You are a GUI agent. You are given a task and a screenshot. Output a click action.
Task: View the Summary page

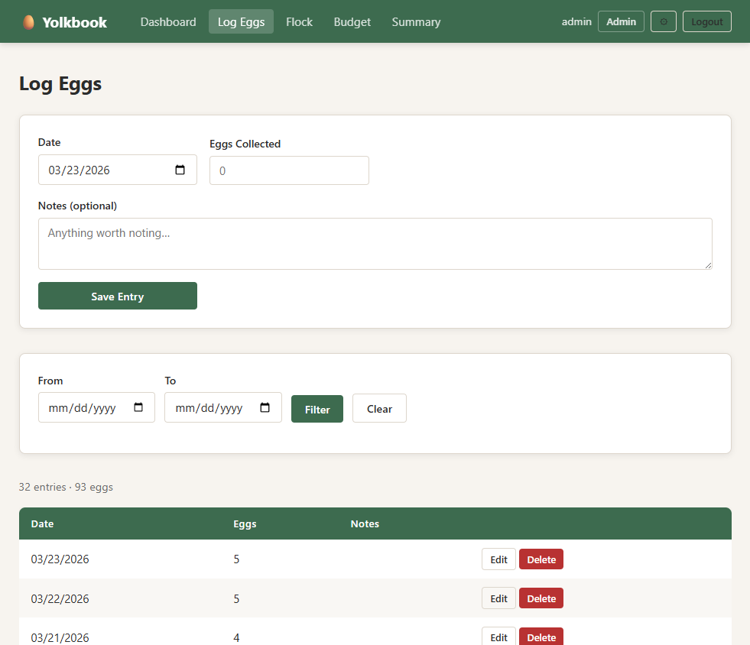pos(416,21)
